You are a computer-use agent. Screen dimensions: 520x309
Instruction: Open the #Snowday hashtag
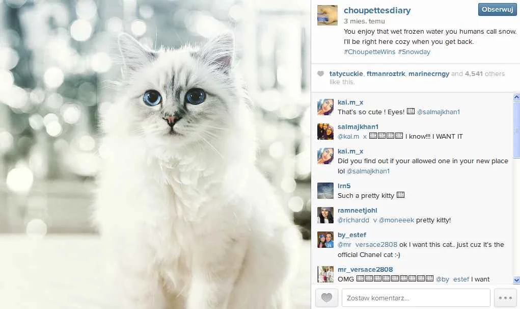coord(414,52)
